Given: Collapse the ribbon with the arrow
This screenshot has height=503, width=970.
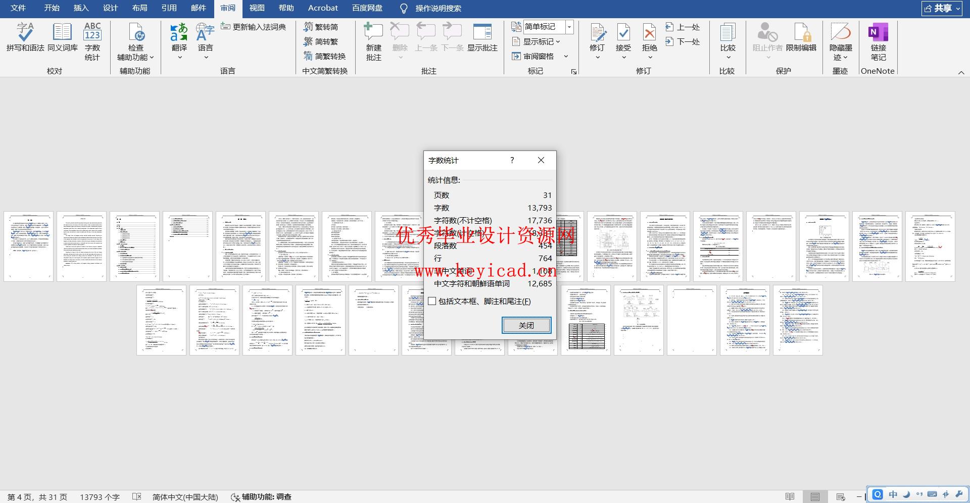Looking at the screenshot, I should tap(961, 73).
